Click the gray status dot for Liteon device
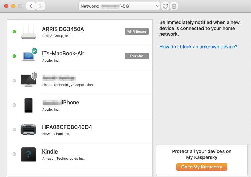 pyautogui.click(x=14, y=81)
